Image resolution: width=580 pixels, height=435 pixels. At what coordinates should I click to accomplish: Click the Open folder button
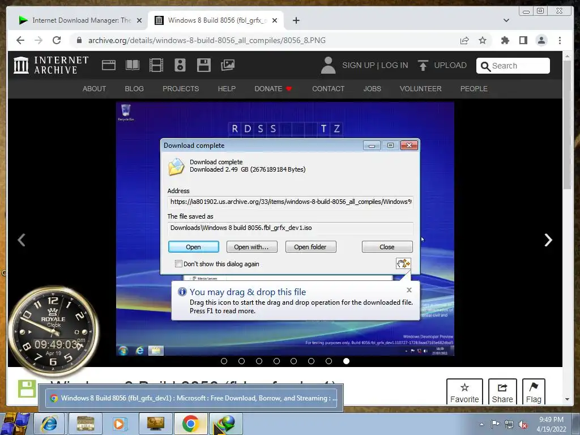[x=310, y=247]
